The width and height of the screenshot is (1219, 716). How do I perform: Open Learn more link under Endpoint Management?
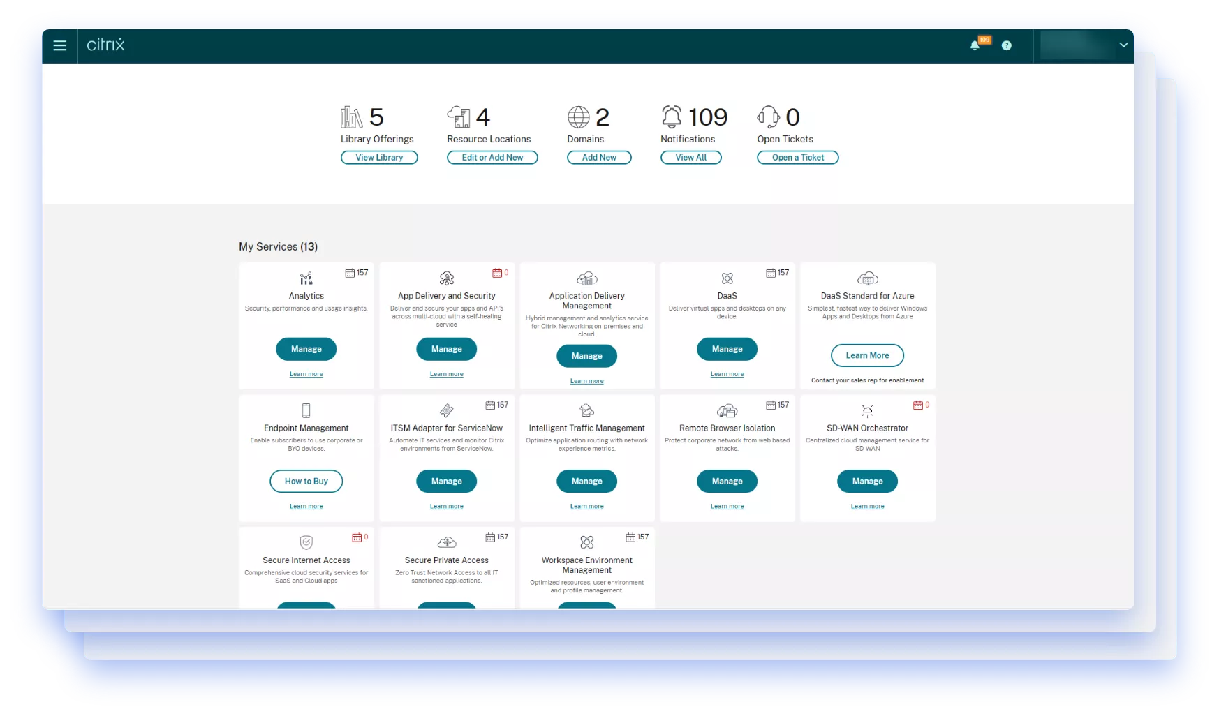pos(306,507)
